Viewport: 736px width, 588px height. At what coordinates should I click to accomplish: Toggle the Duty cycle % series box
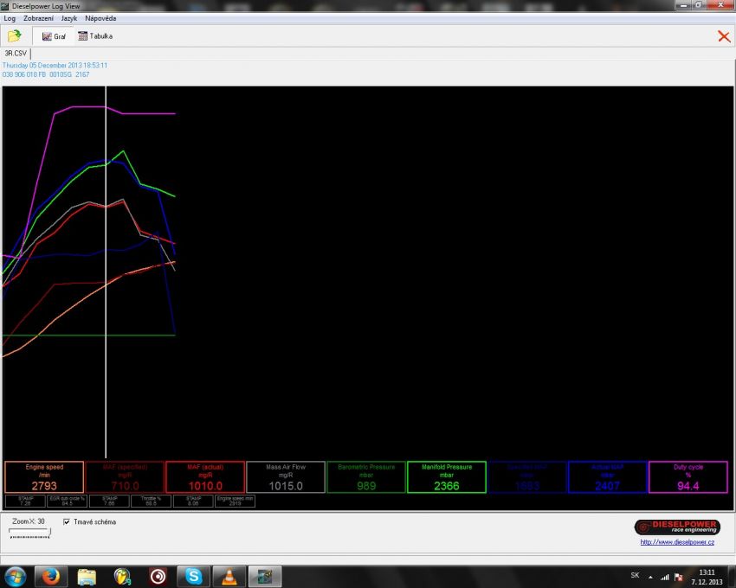(688, 476)
